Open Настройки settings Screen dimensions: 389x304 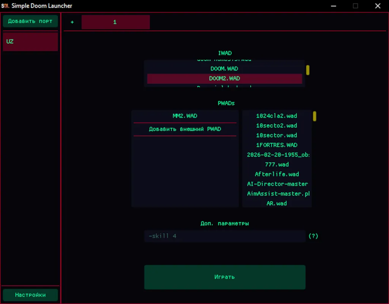pyautogui.click(x=30, y=295)
